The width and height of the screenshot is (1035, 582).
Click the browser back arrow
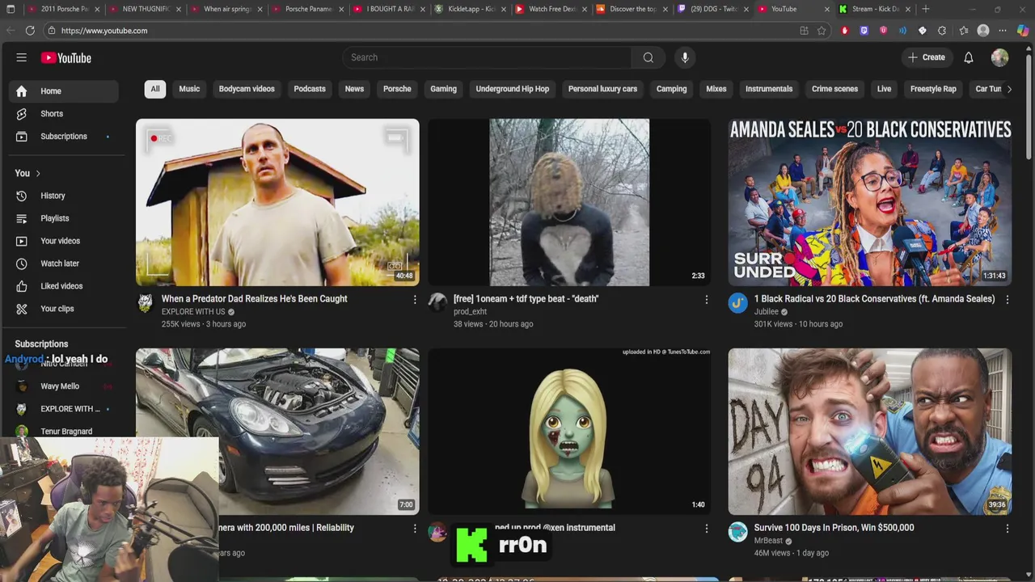point(11,30)
